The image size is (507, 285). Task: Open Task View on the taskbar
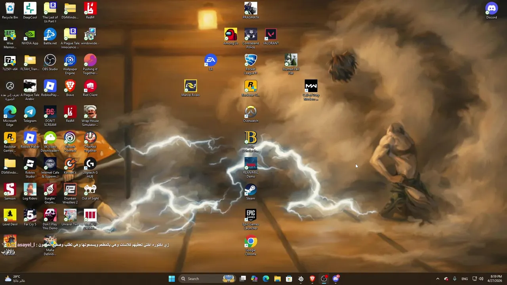(x=243, y=279)
